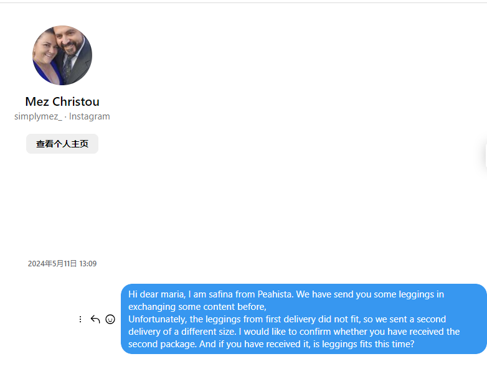Open more options for the message
The width and height of the screenshot is (487, 369).
click(x=80, y=319)
